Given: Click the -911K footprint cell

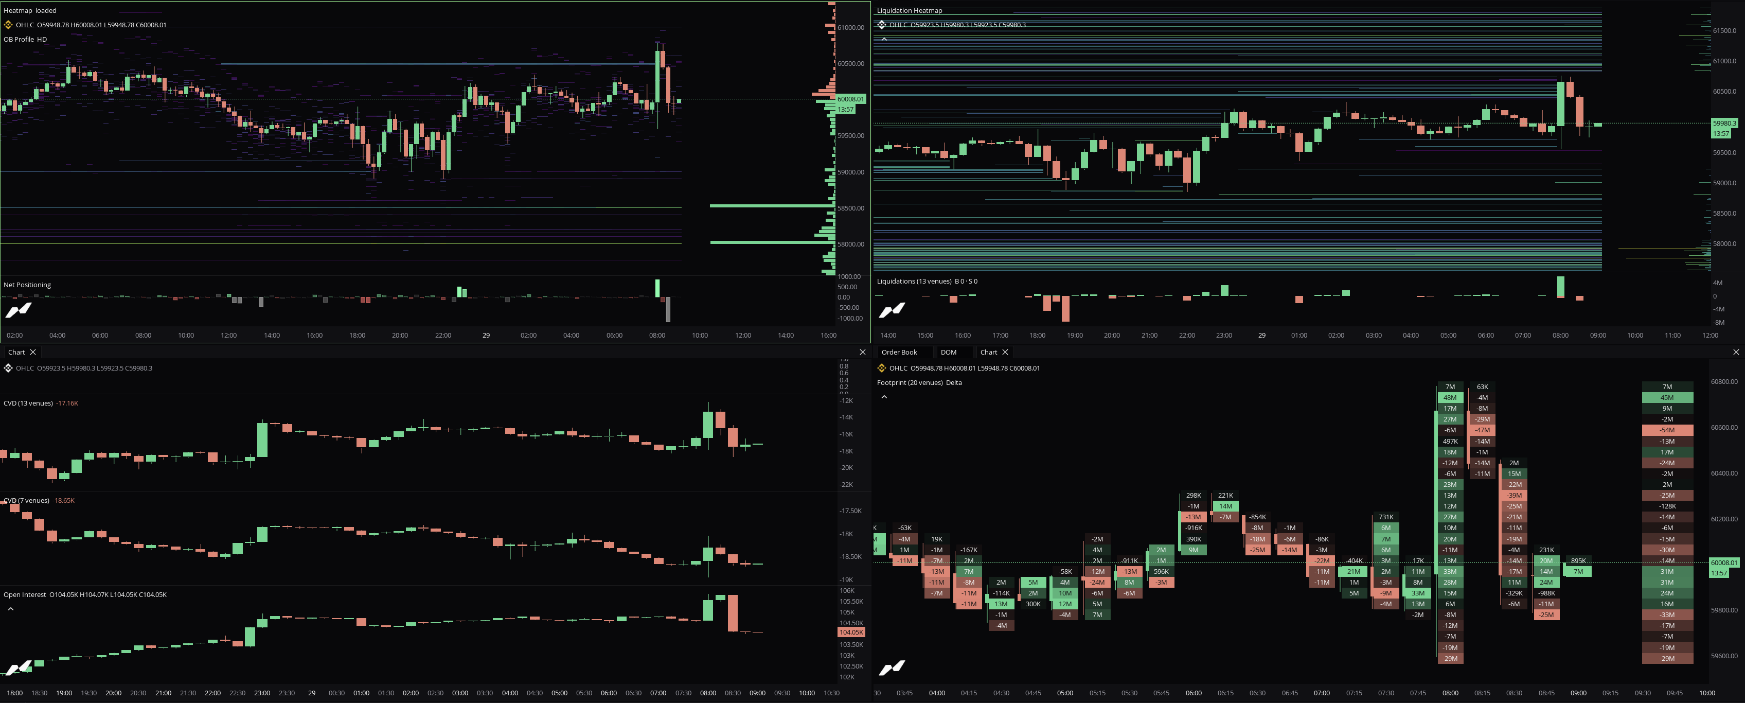Looking at the screenshot, I should [x=1129, y=560].
